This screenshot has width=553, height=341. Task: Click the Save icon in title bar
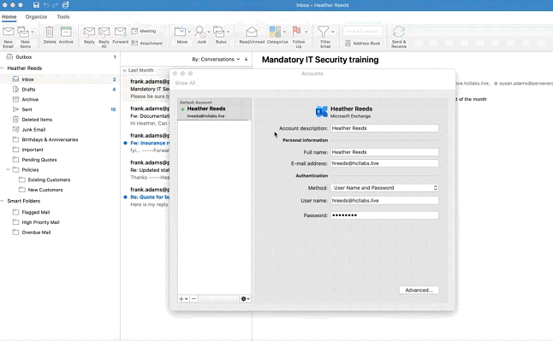36,5
